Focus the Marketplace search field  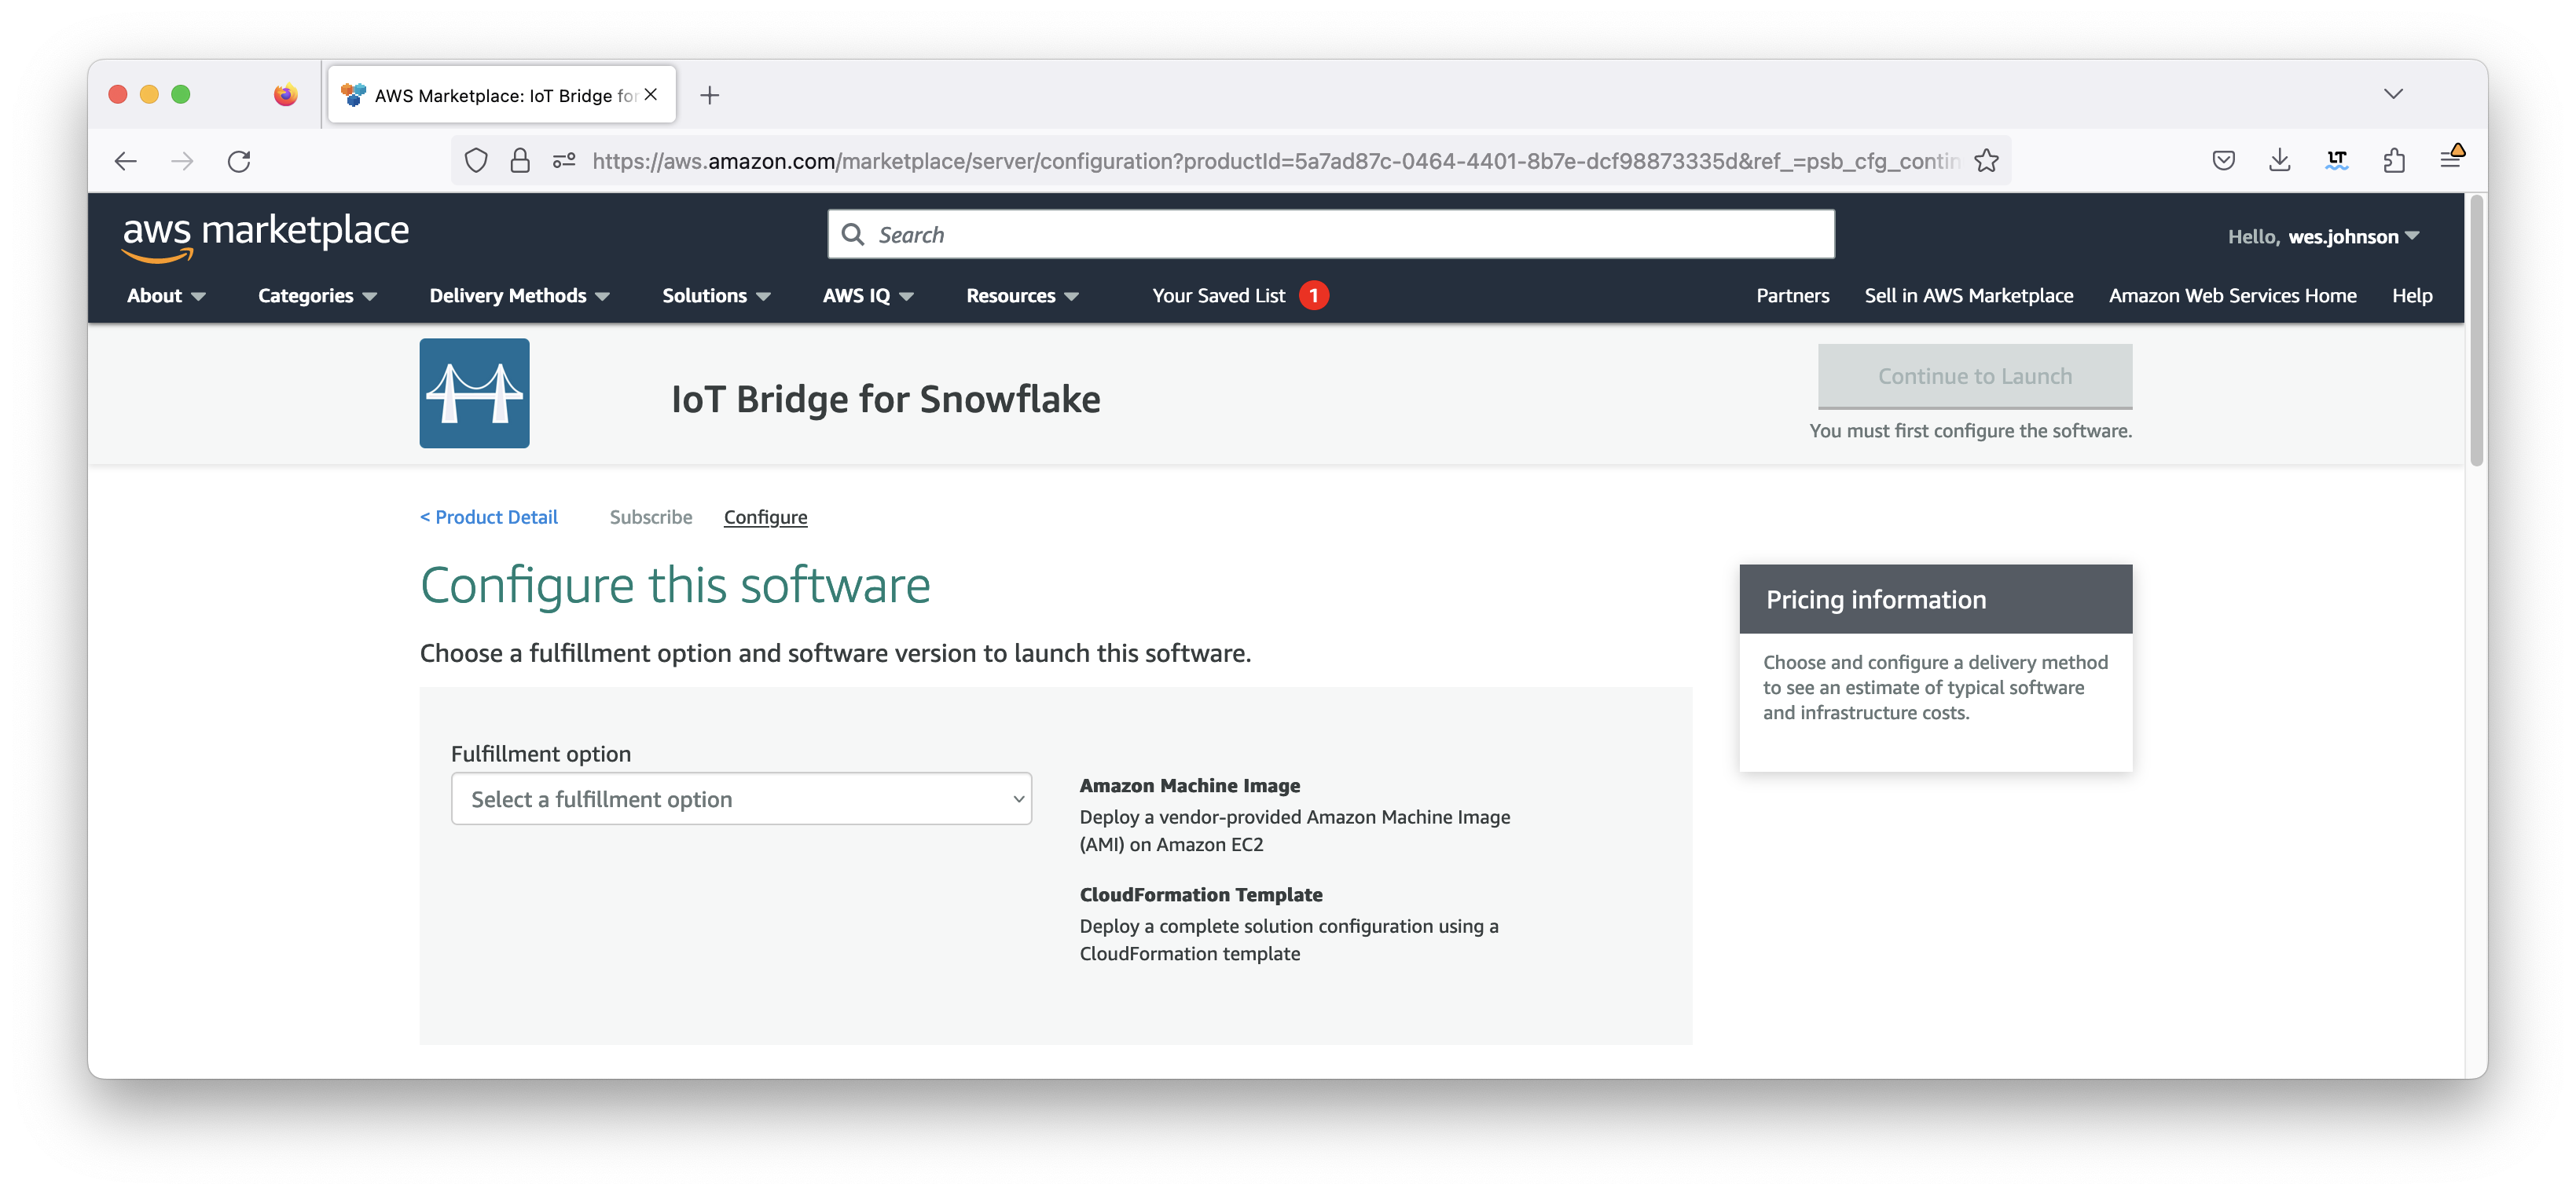[1331, 235]
